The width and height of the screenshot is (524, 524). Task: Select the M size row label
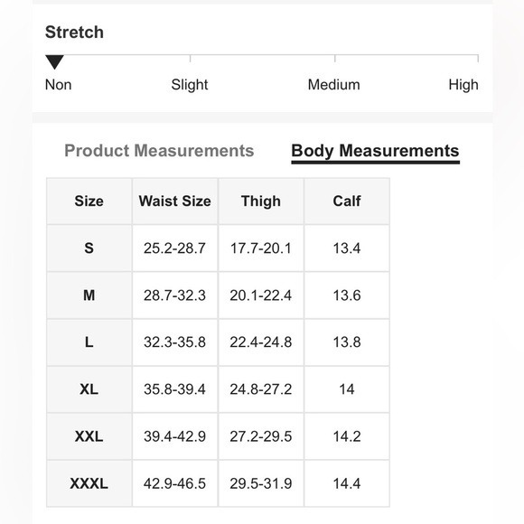point(89,295)
